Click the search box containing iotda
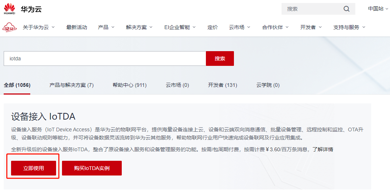 [105, 58]
